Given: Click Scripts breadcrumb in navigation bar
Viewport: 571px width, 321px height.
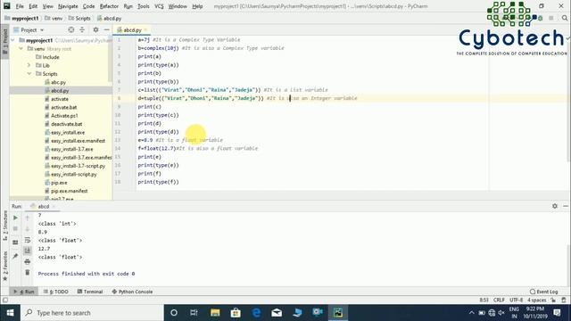Looking at the screenshot, I should pos(79,18).
